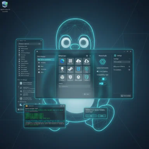This screenshot has width=149, height=149.
Task: Click the search box at top of left panel
Action: coord(29,44)
